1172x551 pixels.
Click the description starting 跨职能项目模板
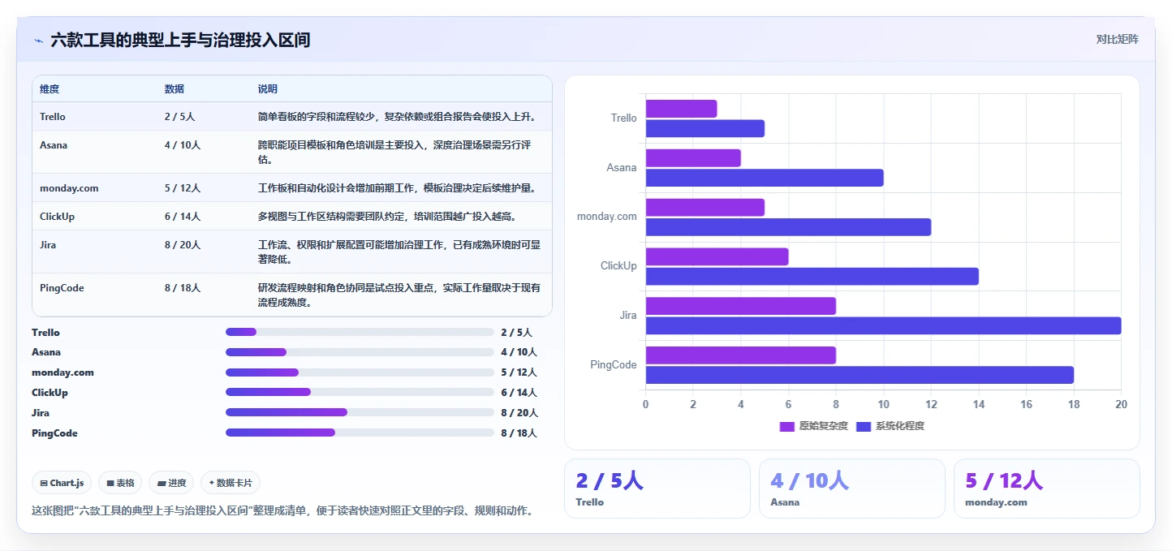pos(394,153)
